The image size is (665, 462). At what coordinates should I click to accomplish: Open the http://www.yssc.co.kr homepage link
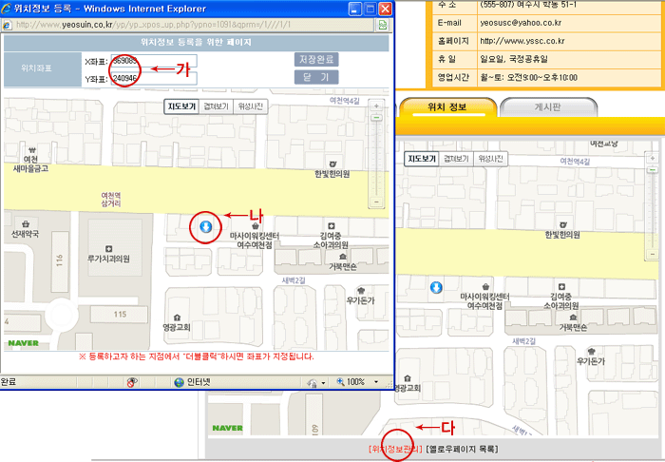(522, 41)
